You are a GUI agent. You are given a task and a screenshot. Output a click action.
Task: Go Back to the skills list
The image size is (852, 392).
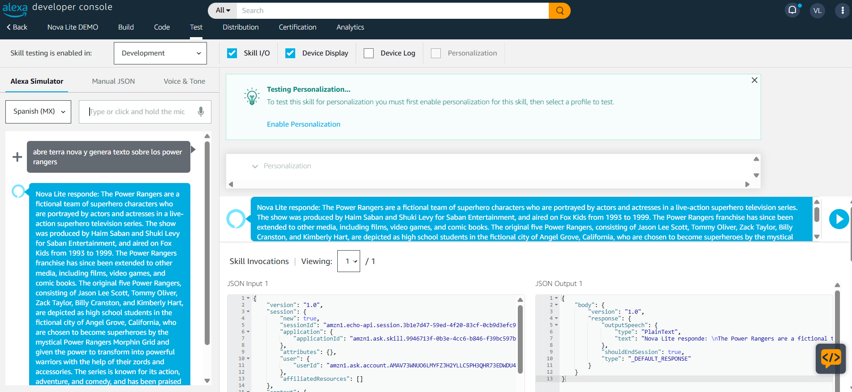click(17, 27)
